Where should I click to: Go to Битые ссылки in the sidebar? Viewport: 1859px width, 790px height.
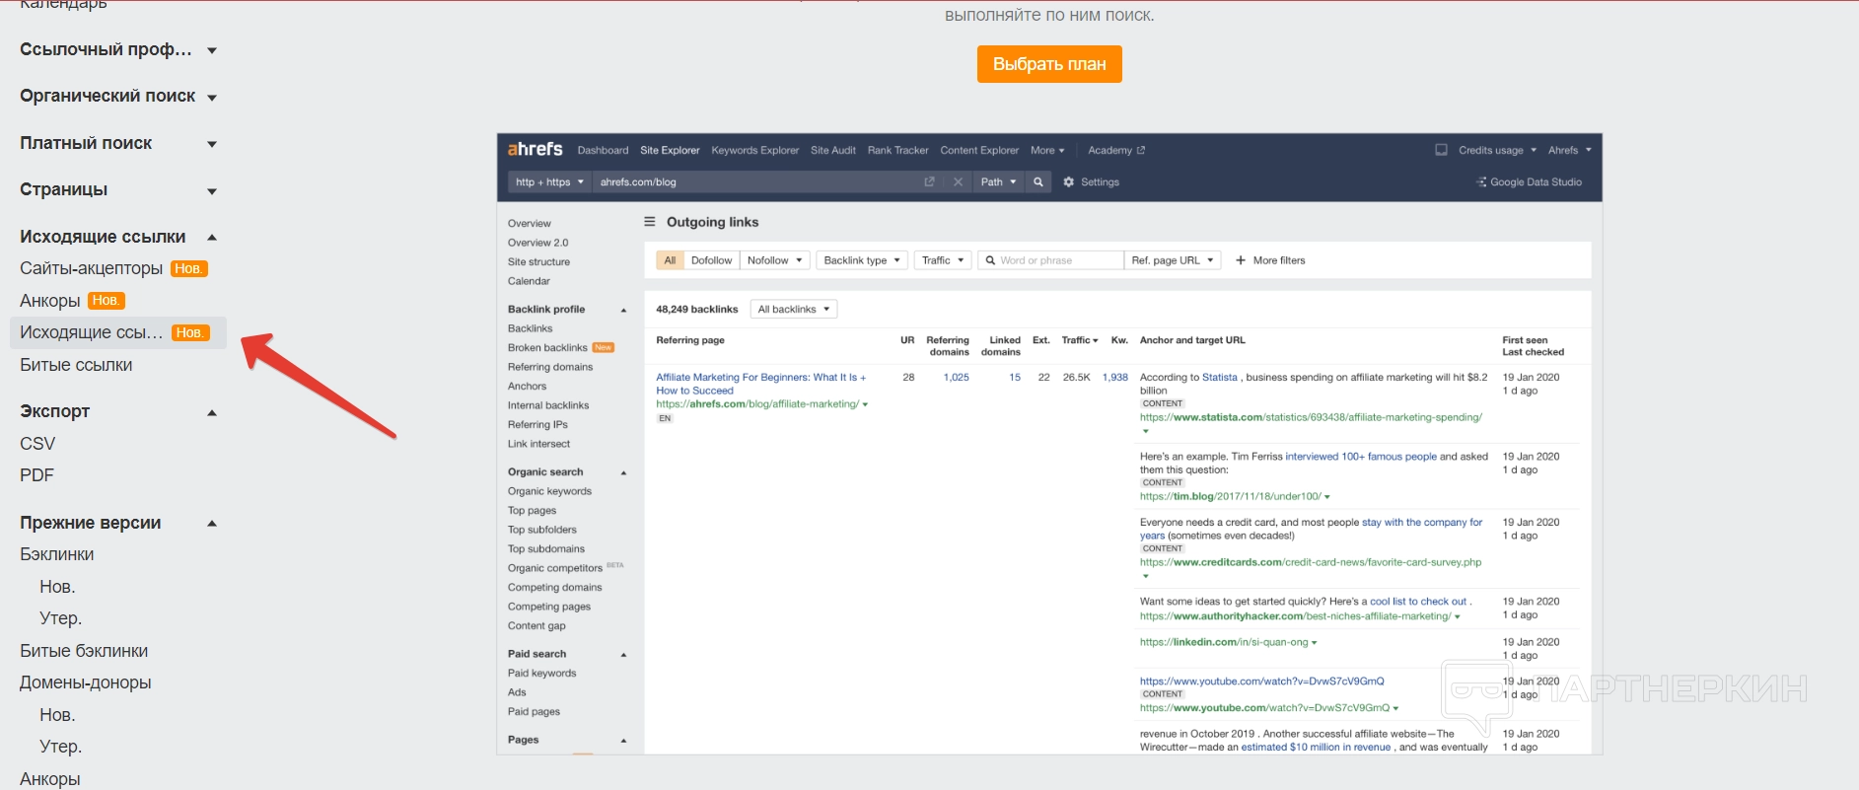(x=76, y=365)
